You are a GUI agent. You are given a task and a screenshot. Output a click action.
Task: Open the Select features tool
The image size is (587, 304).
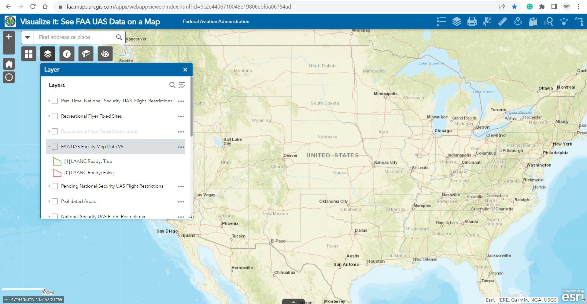487,21
